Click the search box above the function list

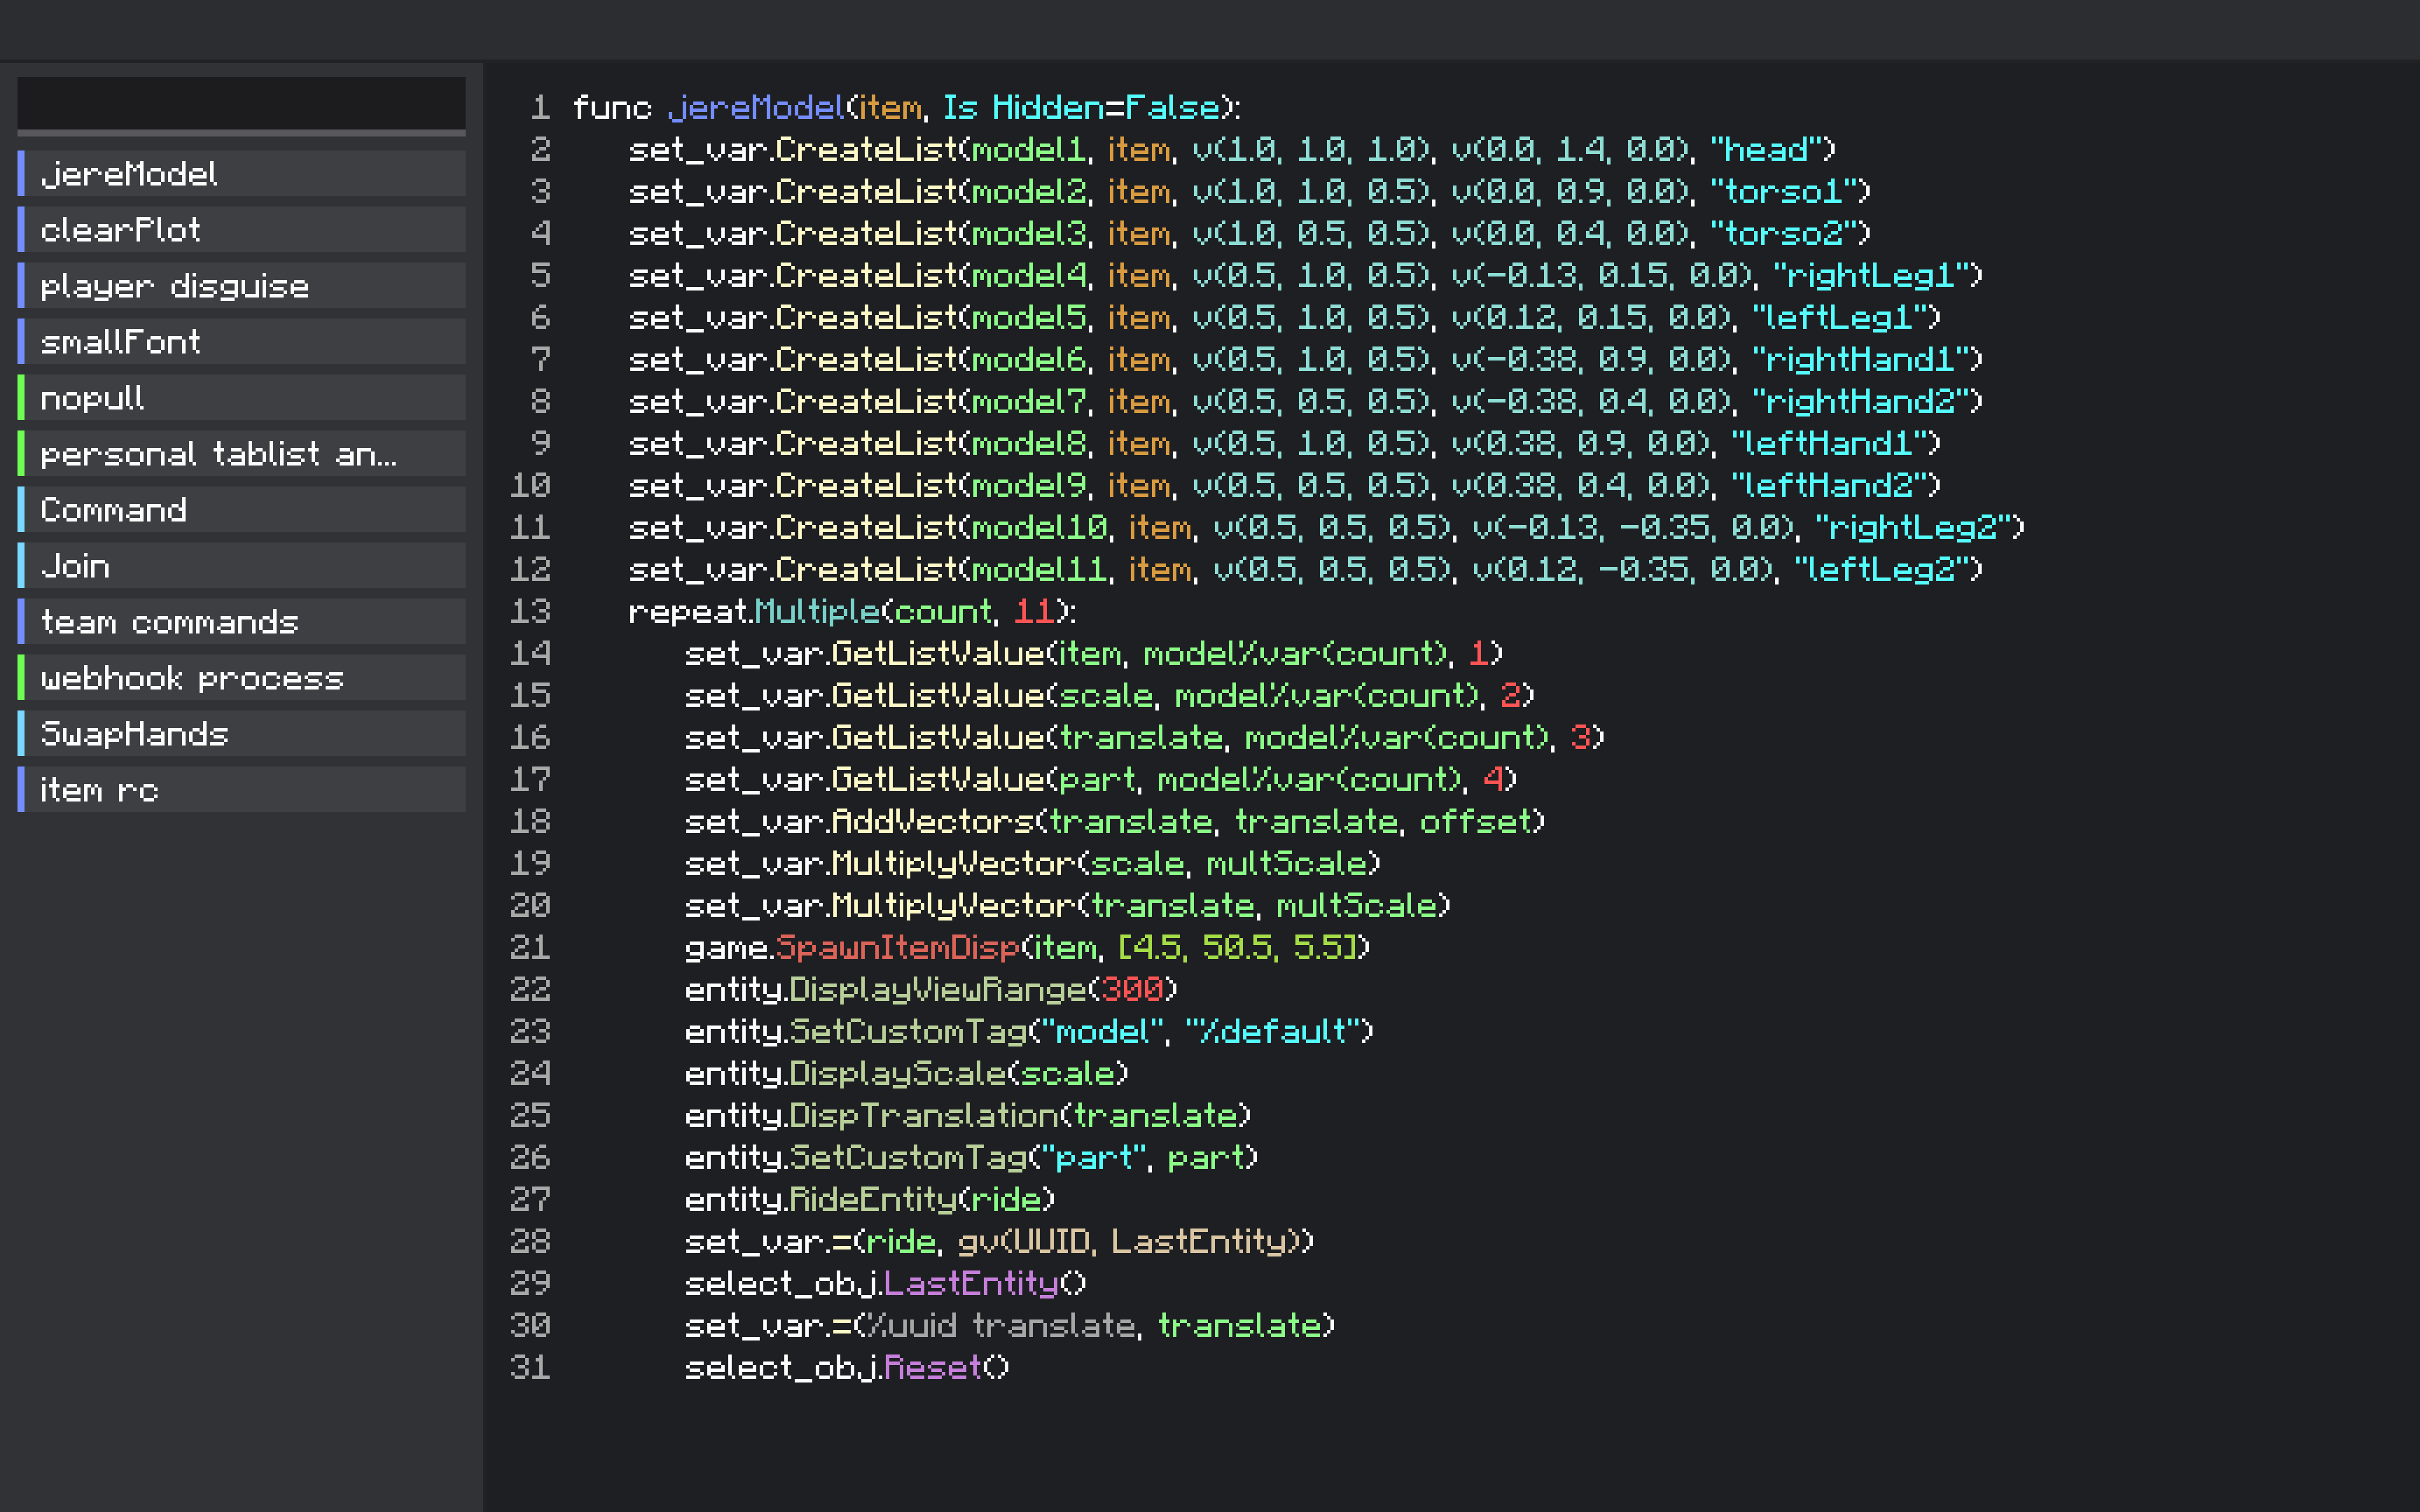pos(241,102)
